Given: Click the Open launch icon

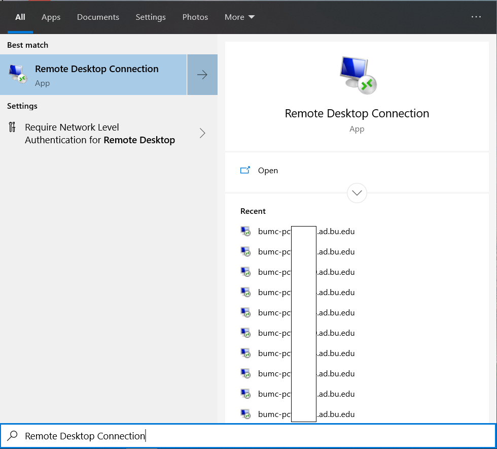Looking at the screenshot, I should (245, 170).
